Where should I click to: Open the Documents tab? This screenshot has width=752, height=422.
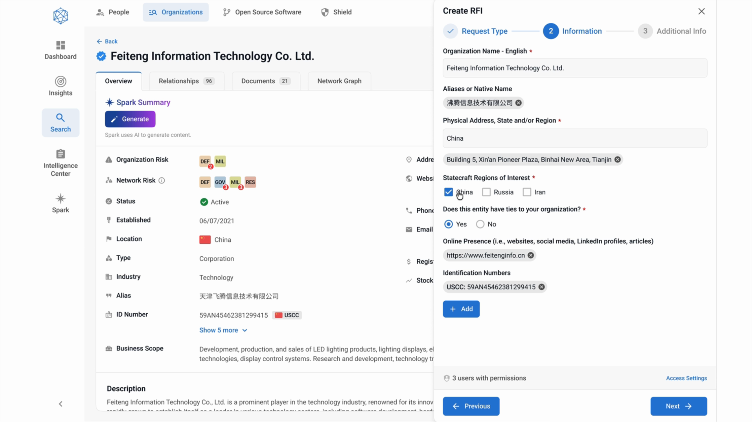tap(266, 81)
